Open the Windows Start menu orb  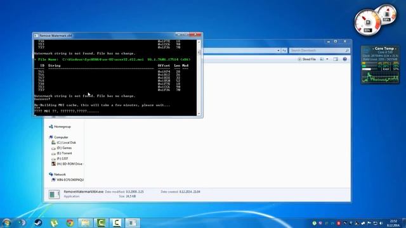(x=7, y=222)
